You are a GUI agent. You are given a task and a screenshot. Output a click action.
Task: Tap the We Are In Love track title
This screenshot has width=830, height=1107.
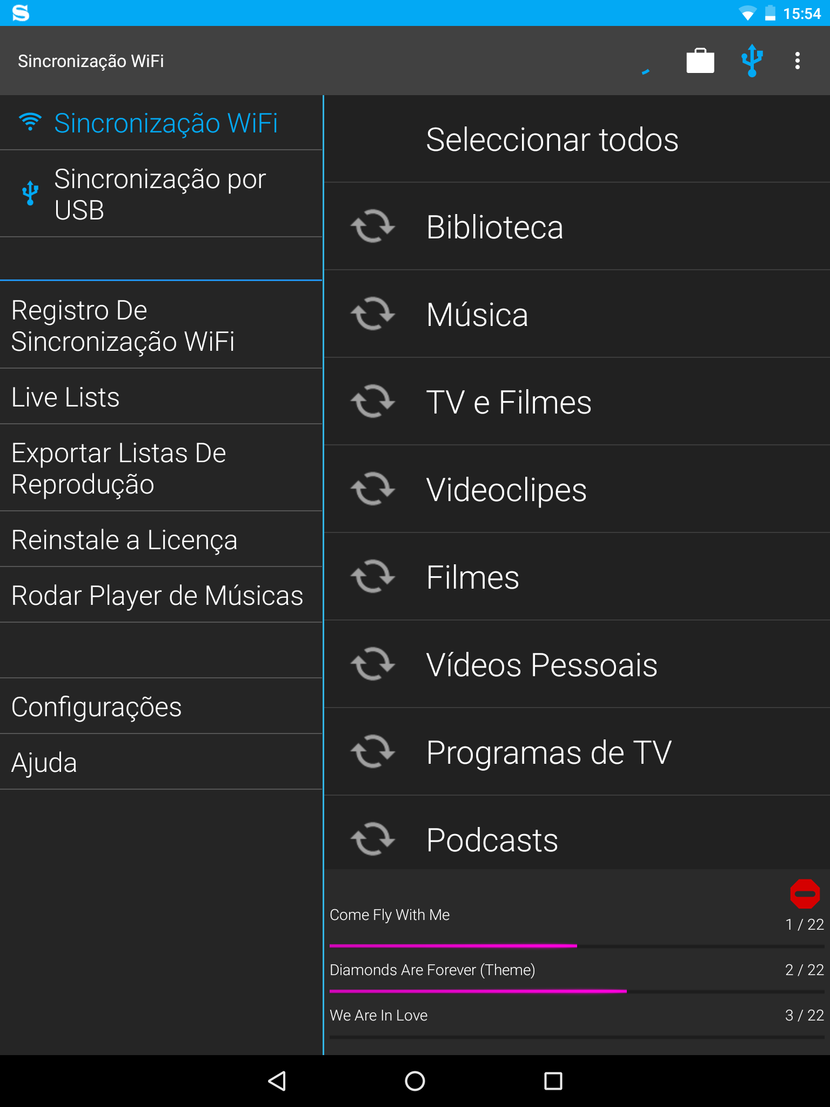378,1015
